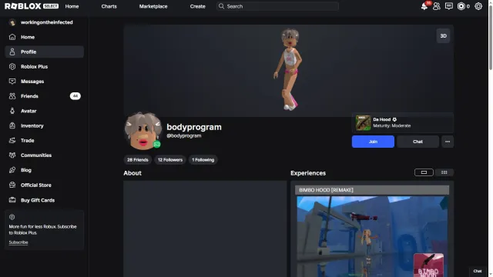Click the Subscribe link for Roblox Plus
493x277 pixels.
click(18, 242)
